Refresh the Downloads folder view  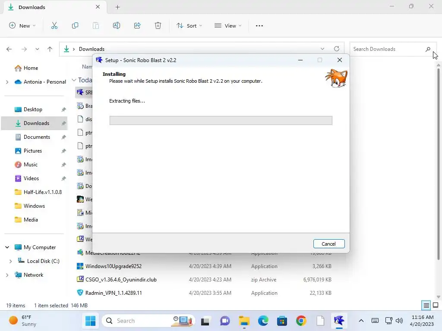pos(337,49)
